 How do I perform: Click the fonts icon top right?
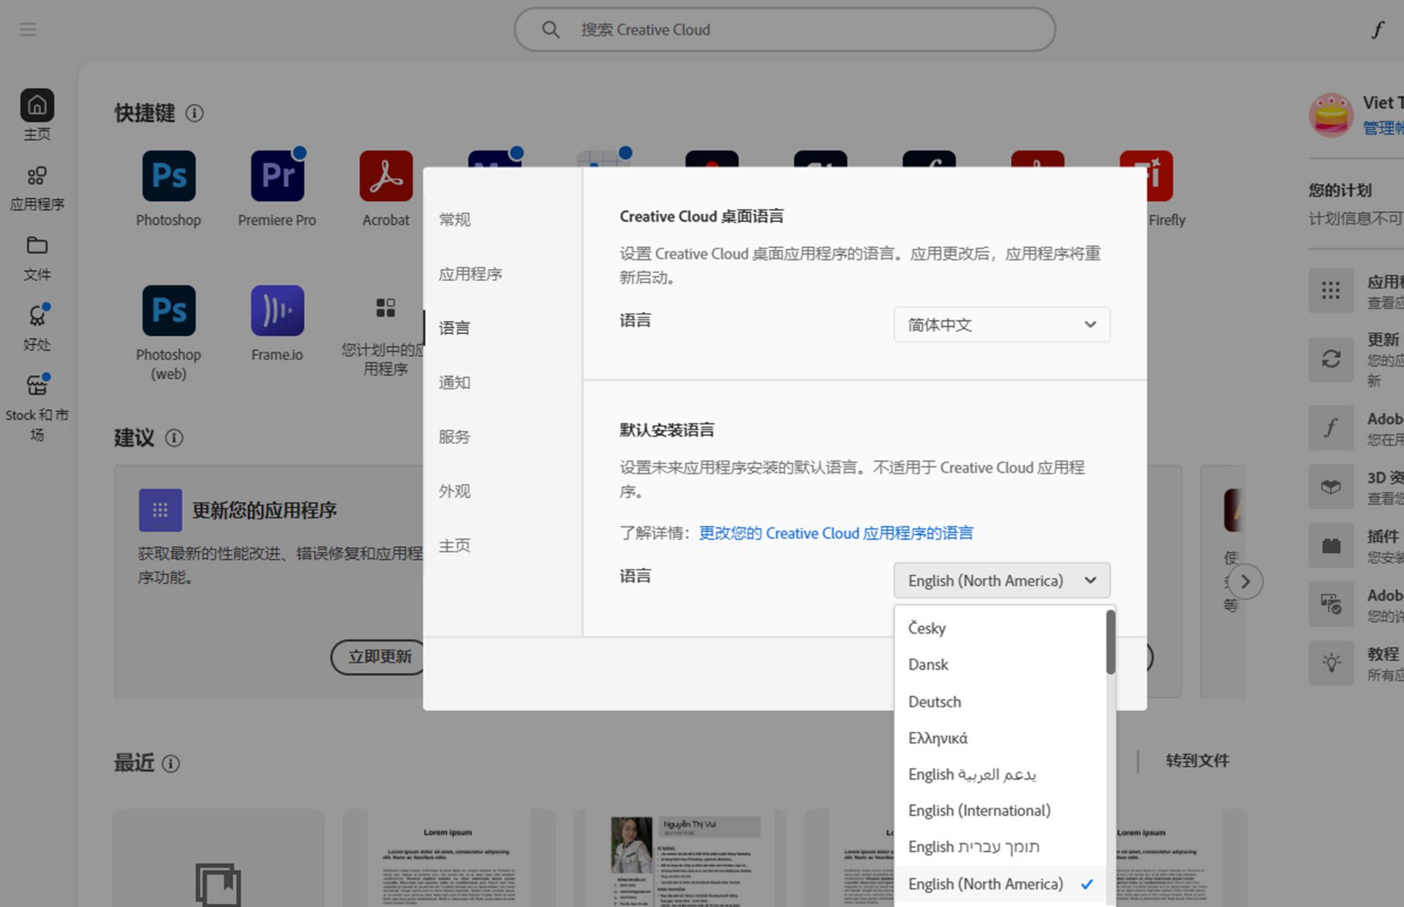coord(1378,30)
